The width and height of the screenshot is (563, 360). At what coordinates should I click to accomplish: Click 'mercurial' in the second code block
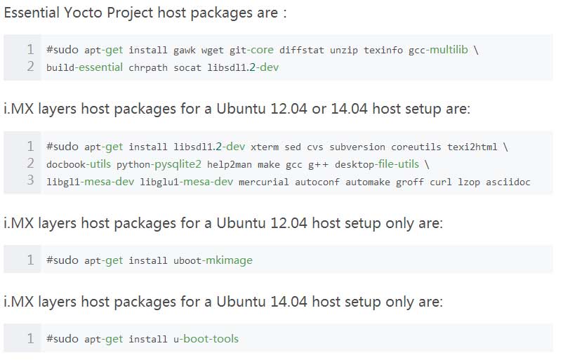click(263, 182)
